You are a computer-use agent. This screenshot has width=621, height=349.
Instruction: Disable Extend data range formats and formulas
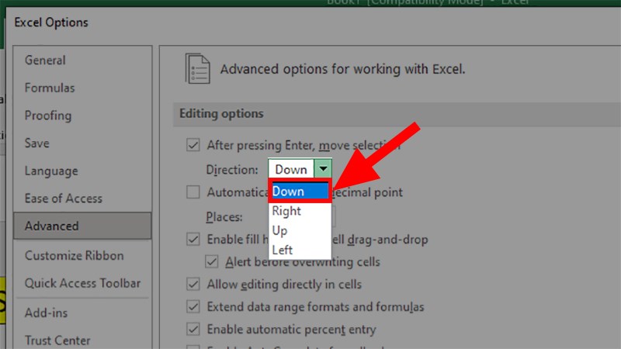193,307
